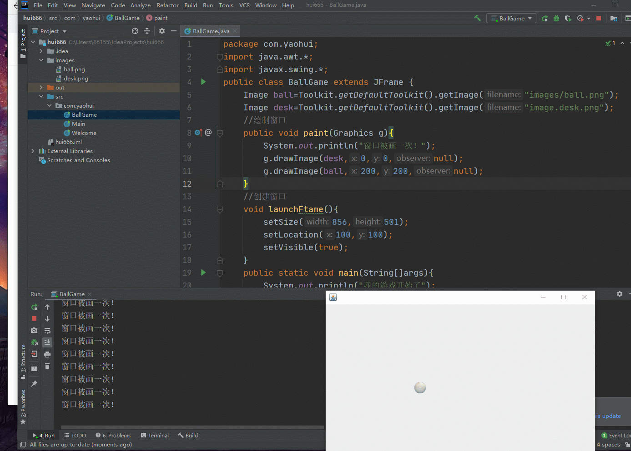This screenshot has width=631, height=451.
Task: Open the Build tool window tab
Action: [188, 435]
